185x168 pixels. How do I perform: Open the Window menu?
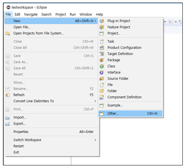click(86, 14)
